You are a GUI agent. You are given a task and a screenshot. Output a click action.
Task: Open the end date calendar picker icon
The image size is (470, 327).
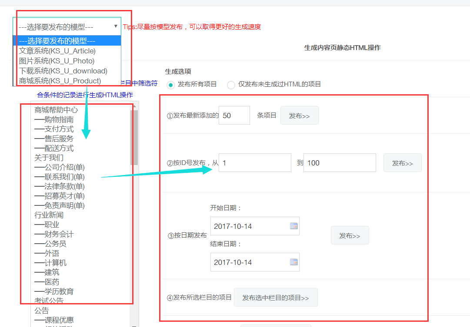click(x=294, y=262)
